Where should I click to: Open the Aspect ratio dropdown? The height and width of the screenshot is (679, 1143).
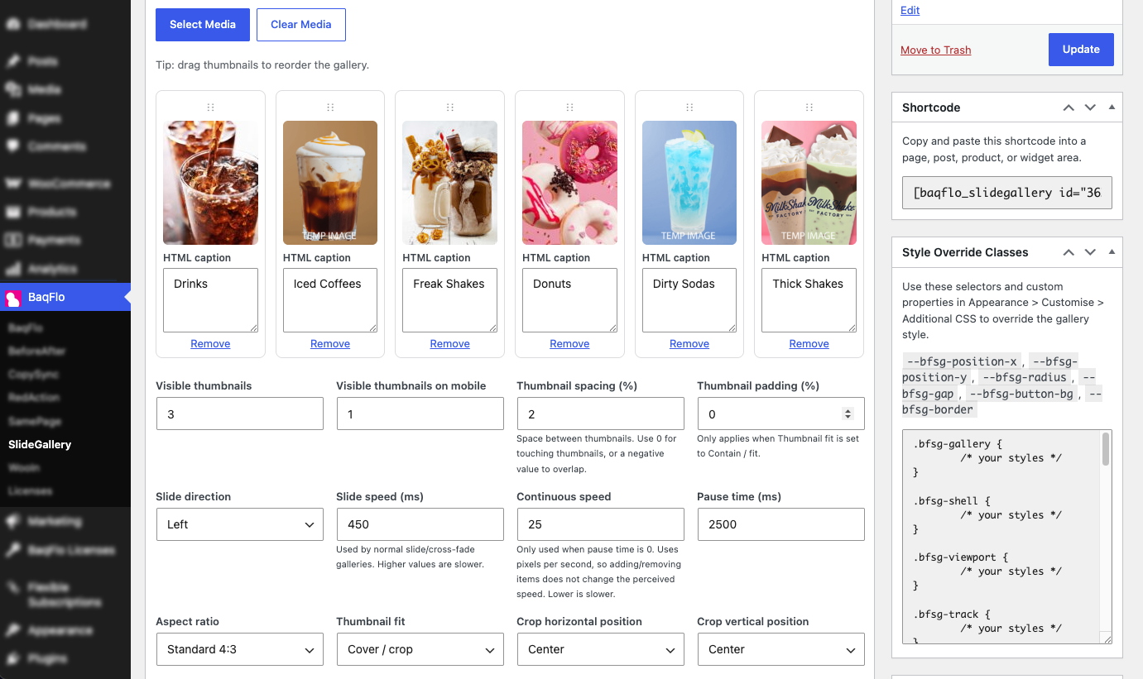[239, 649]
